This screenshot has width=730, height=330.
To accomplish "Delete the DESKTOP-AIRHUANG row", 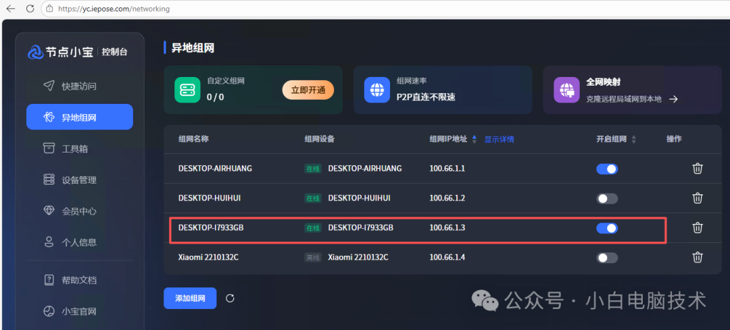I will (x=697, y=168).
